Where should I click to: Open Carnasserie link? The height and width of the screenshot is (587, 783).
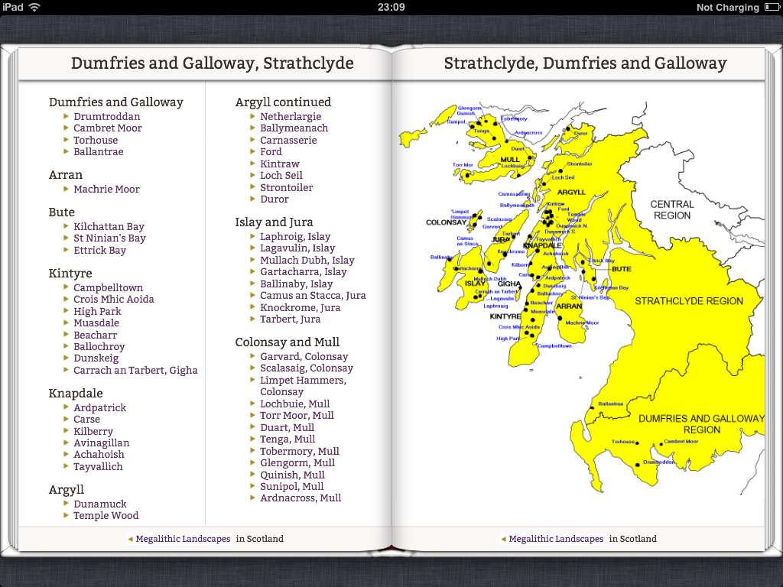(x=288, y=141)
